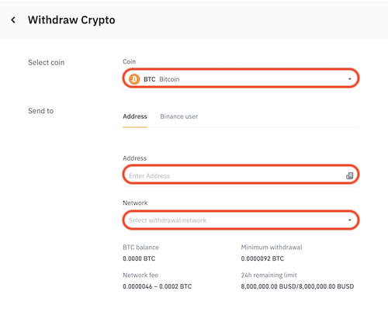Open the address book icon in Address field
The width and height of the screenshot is (388, 329).
coord(349,176)
